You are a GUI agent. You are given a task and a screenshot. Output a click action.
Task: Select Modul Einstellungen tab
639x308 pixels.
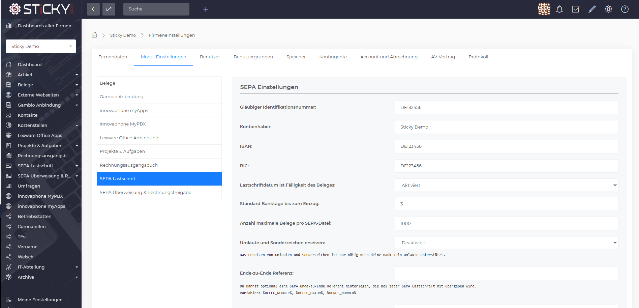click(163, 57)
